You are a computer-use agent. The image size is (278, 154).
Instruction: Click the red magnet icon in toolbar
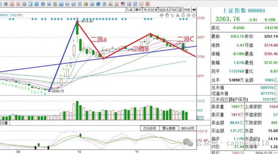(147, 4)
